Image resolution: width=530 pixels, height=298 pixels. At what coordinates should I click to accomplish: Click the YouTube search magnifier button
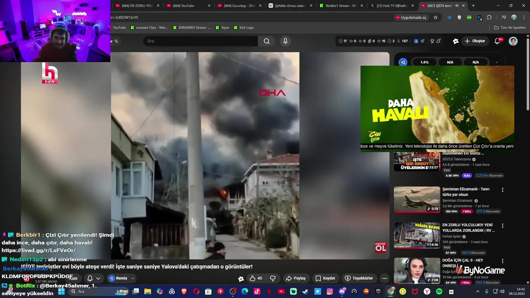coord(267,41)
